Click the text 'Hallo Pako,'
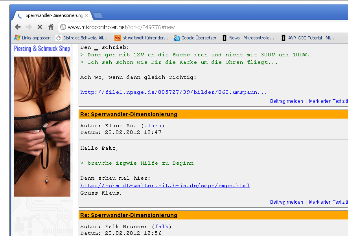This screenshot has height=236, width=348. pos(99,149)
